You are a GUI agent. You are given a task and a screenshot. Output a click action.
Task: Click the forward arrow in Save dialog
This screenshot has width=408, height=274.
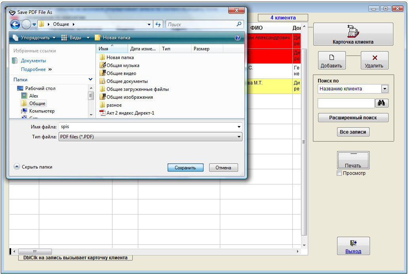point(26,25)
